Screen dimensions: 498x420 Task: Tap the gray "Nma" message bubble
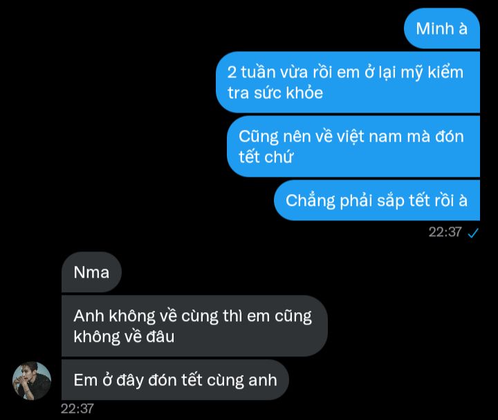coord(91,272)
